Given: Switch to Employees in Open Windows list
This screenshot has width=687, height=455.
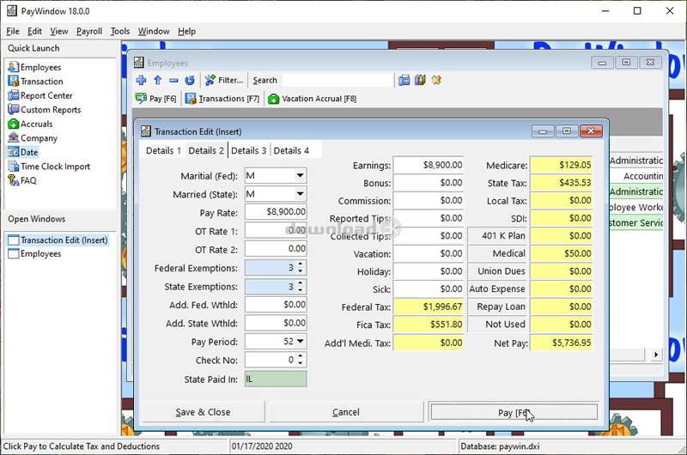Looking at the screenshot, I should pyautogui.click(x=34, y=253).
